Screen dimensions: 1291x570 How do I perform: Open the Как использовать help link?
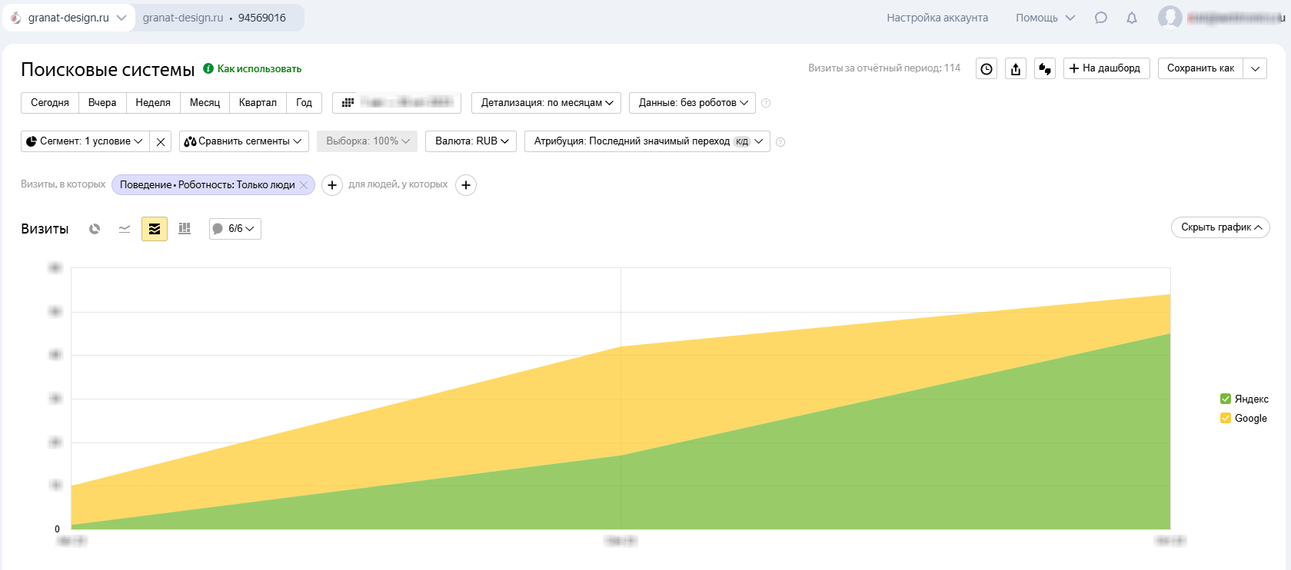(x=259, y=69)
